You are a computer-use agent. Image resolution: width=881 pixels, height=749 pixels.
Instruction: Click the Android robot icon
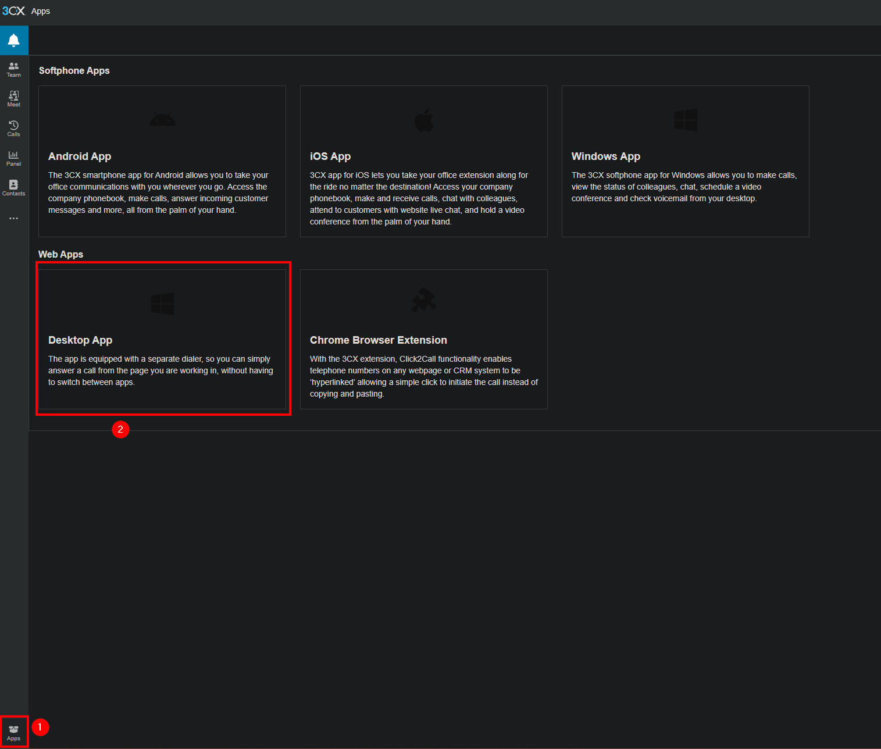click(x=162, y=120)
